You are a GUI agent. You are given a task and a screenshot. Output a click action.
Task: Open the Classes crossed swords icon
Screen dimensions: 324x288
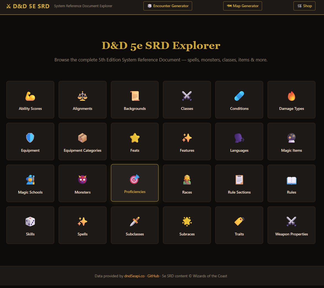(x=187, y=96)
